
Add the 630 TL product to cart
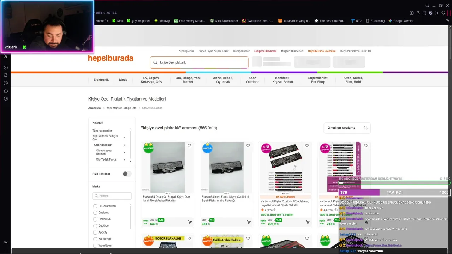(190, 222)
